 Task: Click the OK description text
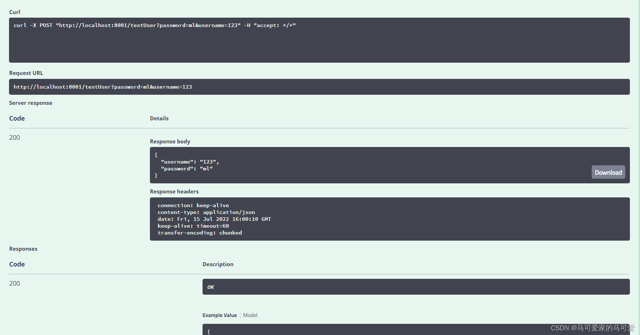[x=211, y=287]
